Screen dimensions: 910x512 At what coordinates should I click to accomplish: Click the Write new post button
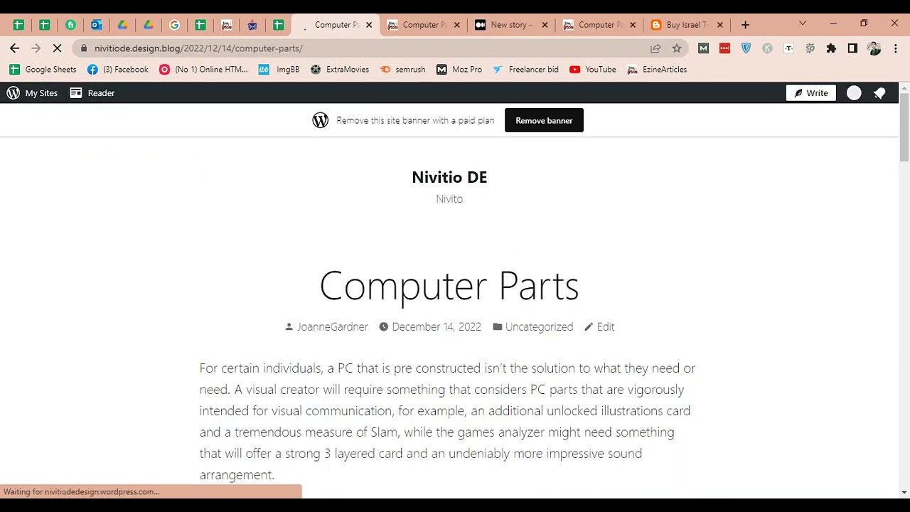click(811, 93)
